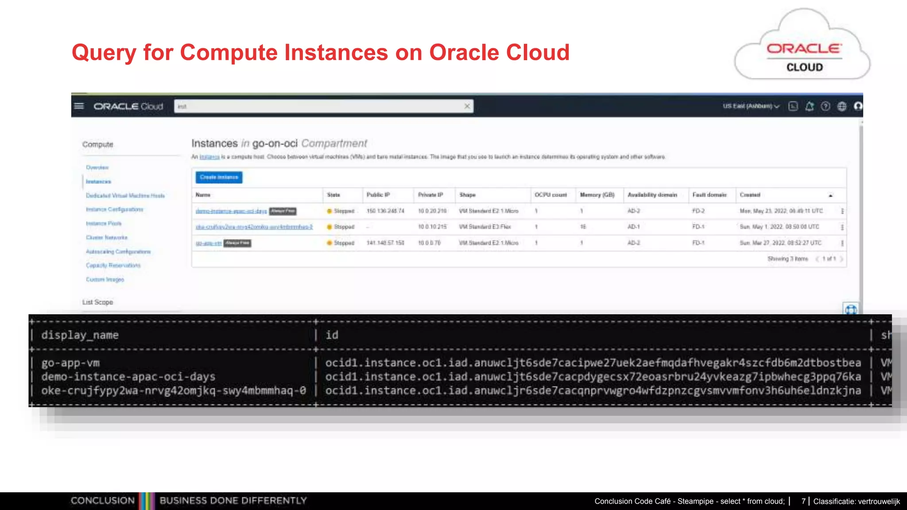Click the Always Free badge beside demo-instance
Screen dimensions: 907x510
tap(283, 211)
